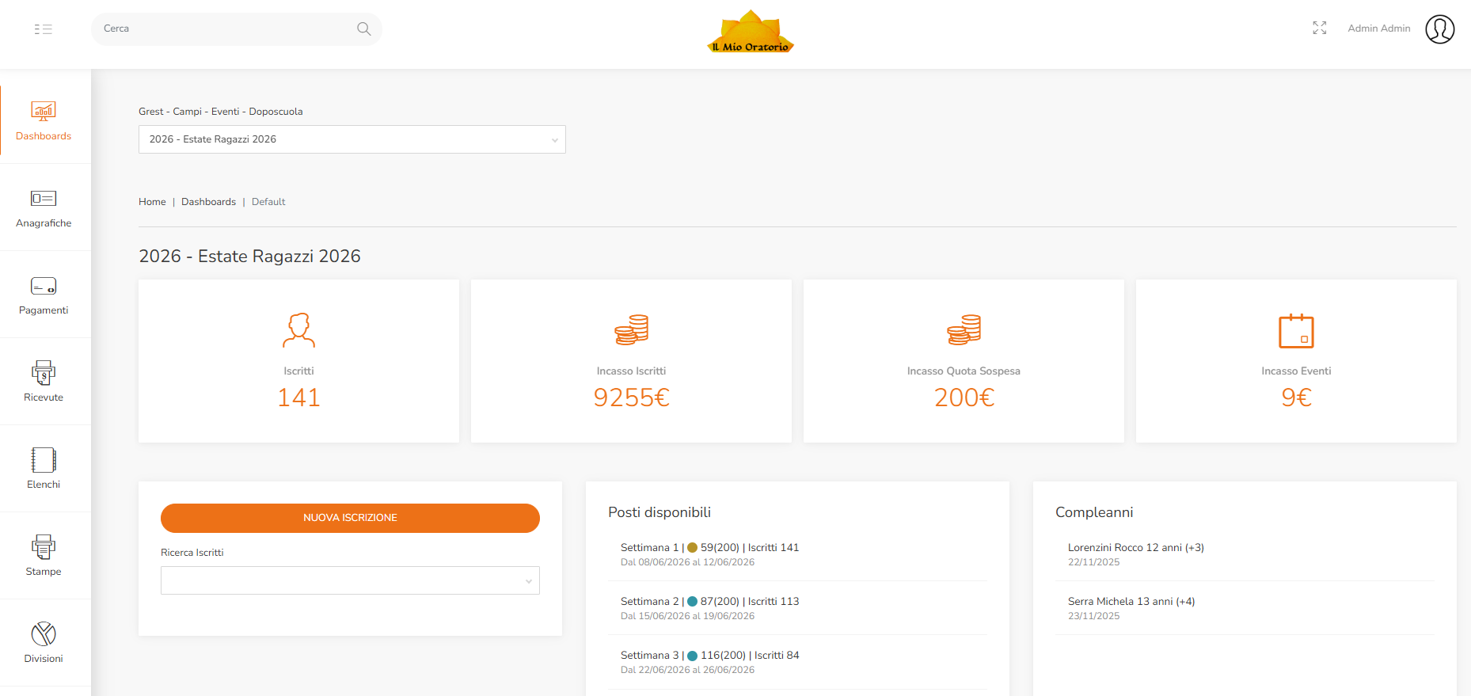Viewport: 1471px width, 696px height.
Task: Click Settimana 1 row text
Action: pyautogui.click(x=709, y=548)
